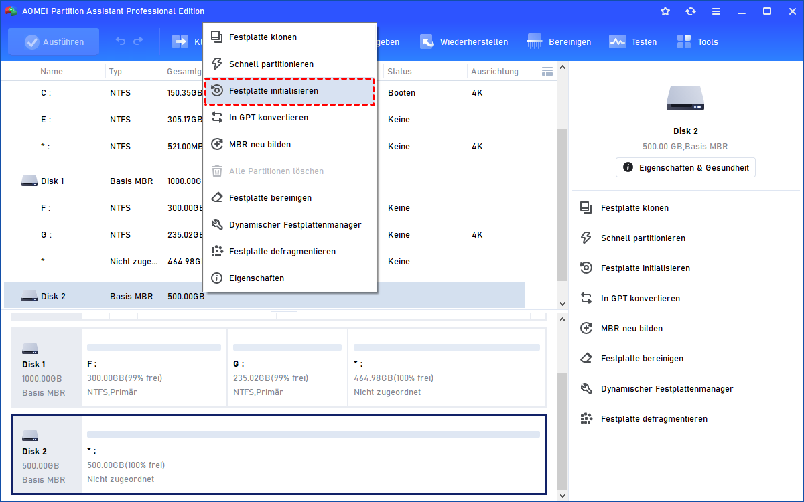Click the Ausführen apply button
Viewport: 804px width, 502px height.
[54, 41]
